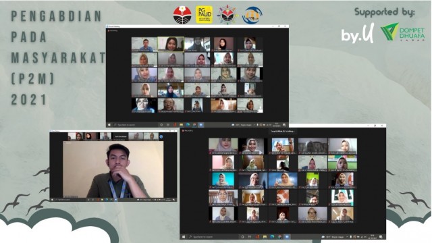Open Start menu in top Zoom window
This screenshot has height=243, width=432.
point(109,125)
